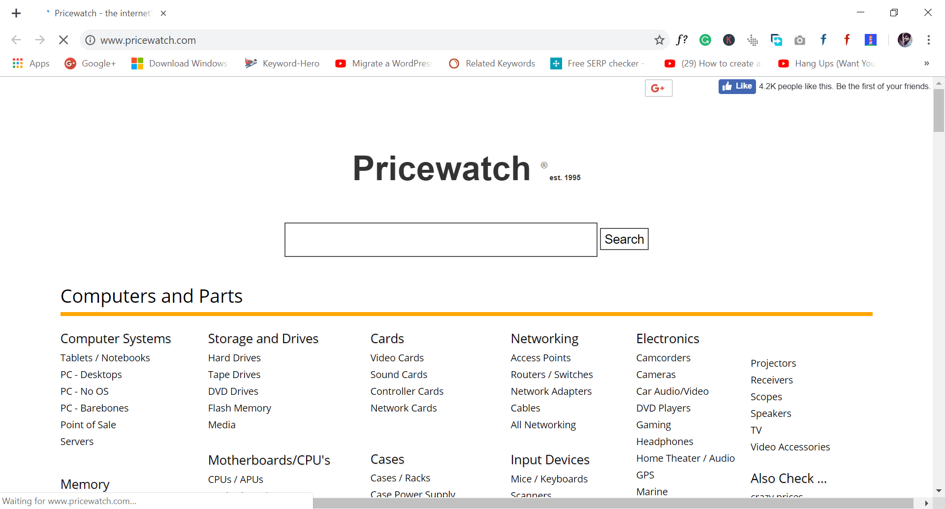Viewport: 945px width, 509px height.
Task: Click horizontal scrollbar right arrow
Action: (x=927, y=503)
